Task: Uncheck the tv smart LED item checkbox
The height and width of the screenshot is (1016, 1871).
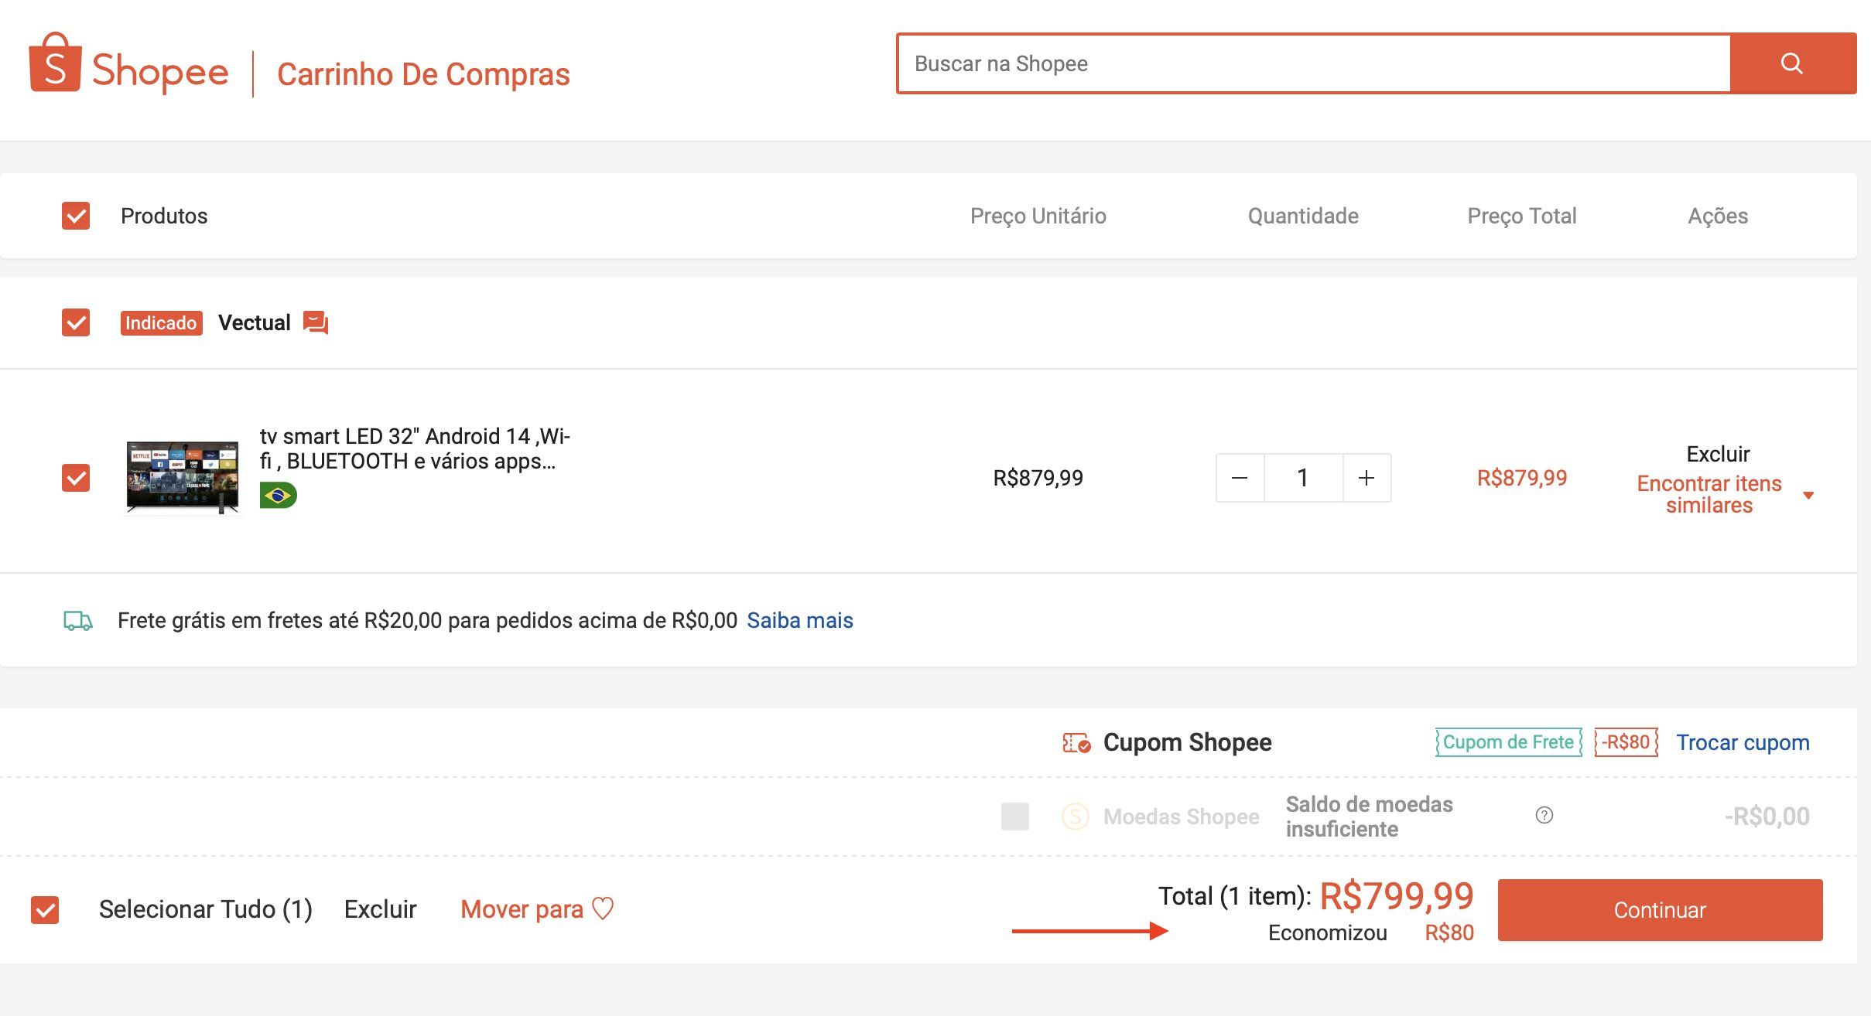Action: click(x=76, y=478)
